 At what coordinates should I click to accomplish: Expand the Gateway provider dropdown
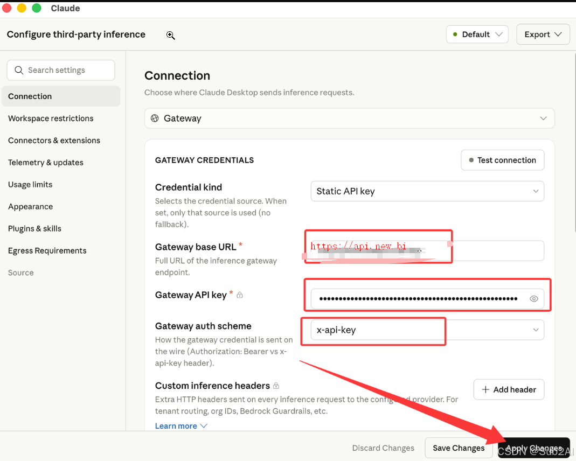tap(349, 118)
